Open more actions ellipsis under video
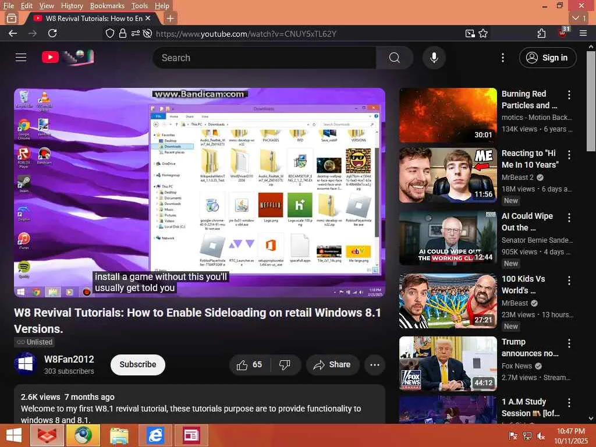This screenshot has width=596, height=447. 375,364
